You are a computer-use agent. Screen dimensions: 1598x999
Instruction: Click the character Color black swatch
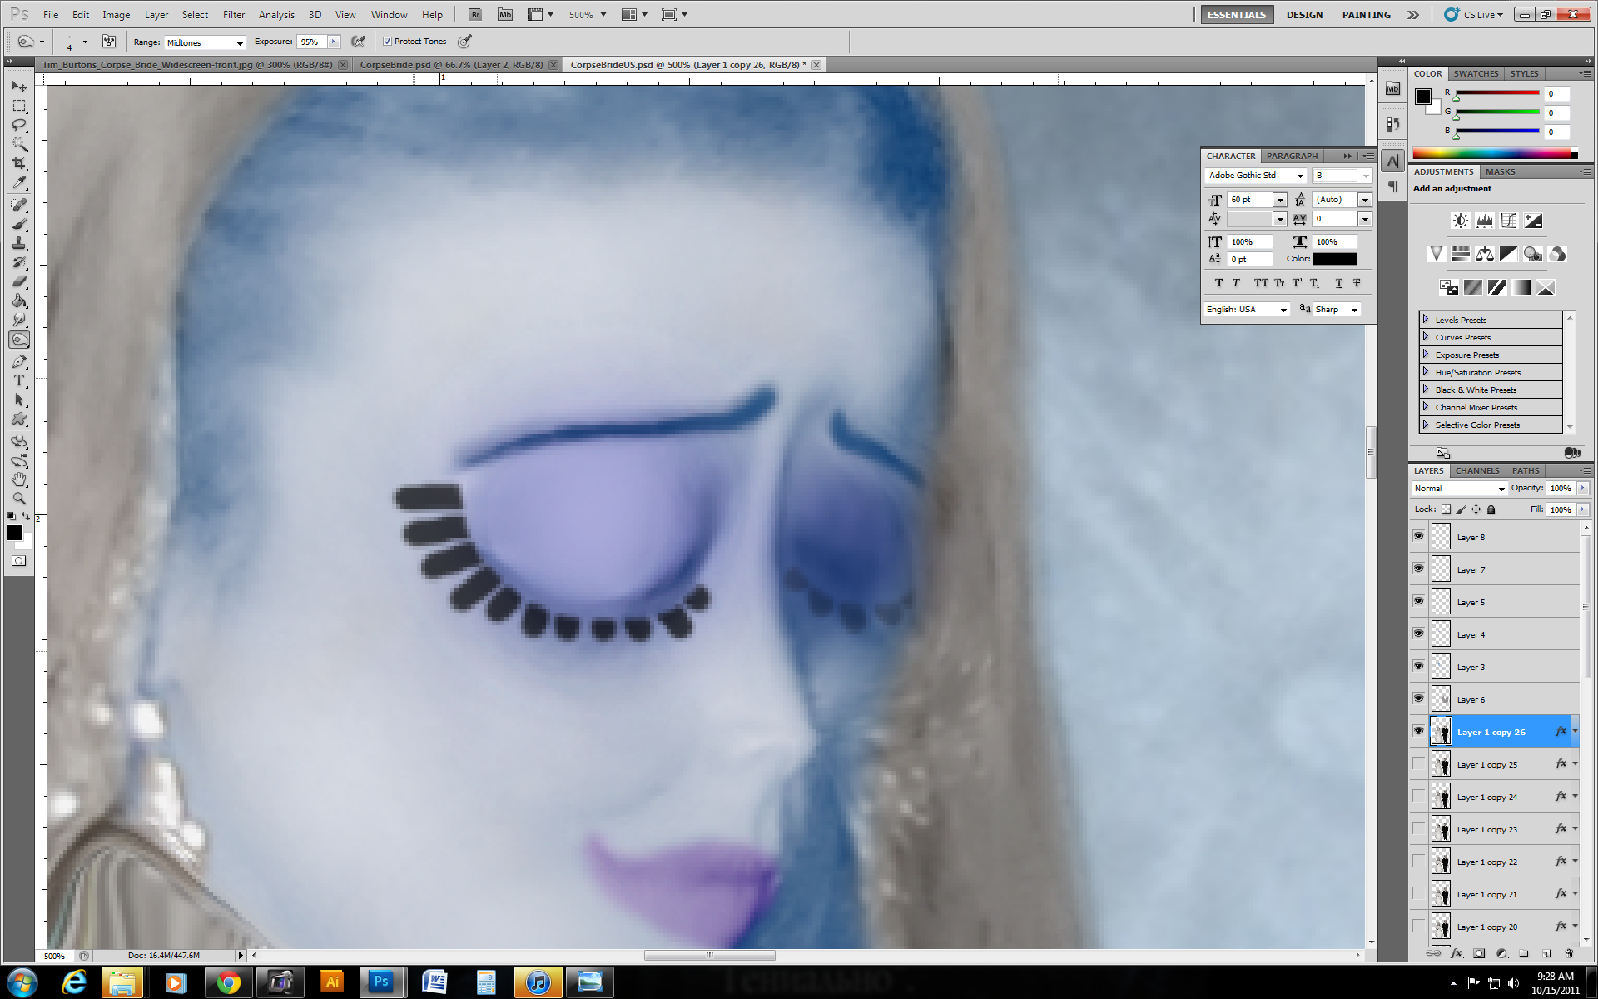pyautogui.click(x=1335, y=259)
